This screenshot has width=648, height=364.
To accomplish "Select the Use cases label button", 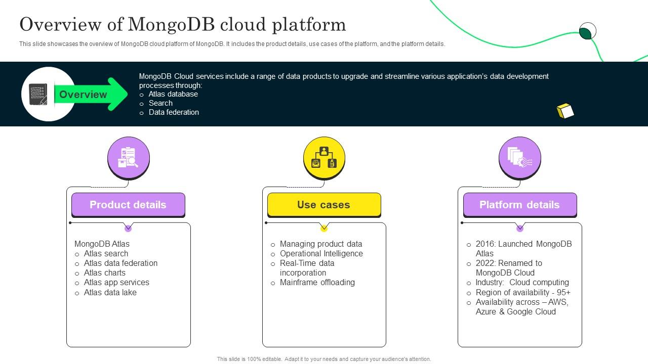I will click(324, 205).
